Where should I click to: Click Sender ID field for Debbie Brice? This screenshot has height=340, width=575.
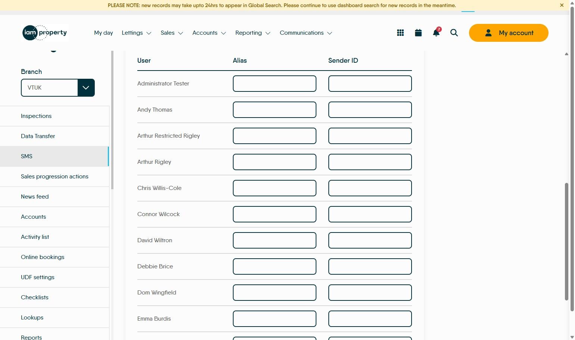[x=370, y=266]
